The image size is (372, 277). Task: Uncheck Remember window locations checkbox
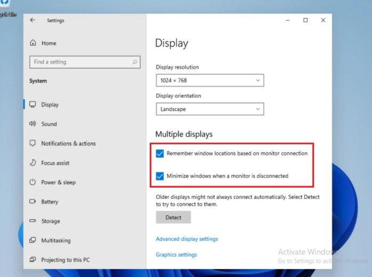[x=160, y=153]
